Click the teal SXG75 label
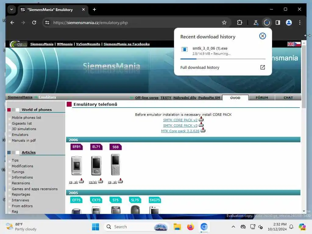Image resolution: width=312 pixels, height=234 pixels. coord(155,200)
